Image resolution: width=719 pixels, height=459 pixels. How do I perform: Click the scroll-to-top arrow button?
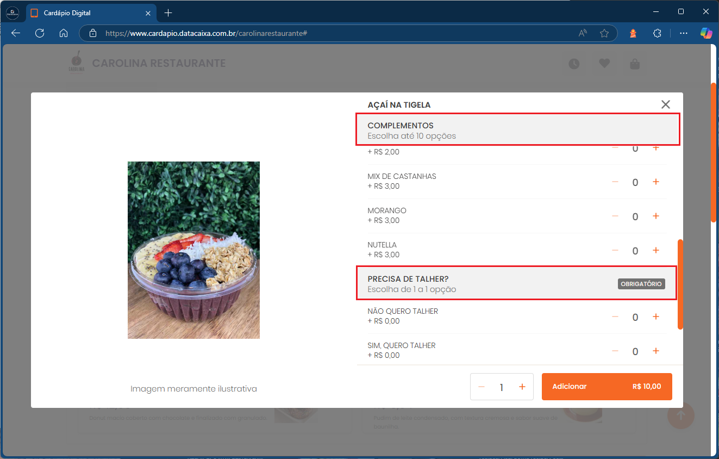(681, 415)
